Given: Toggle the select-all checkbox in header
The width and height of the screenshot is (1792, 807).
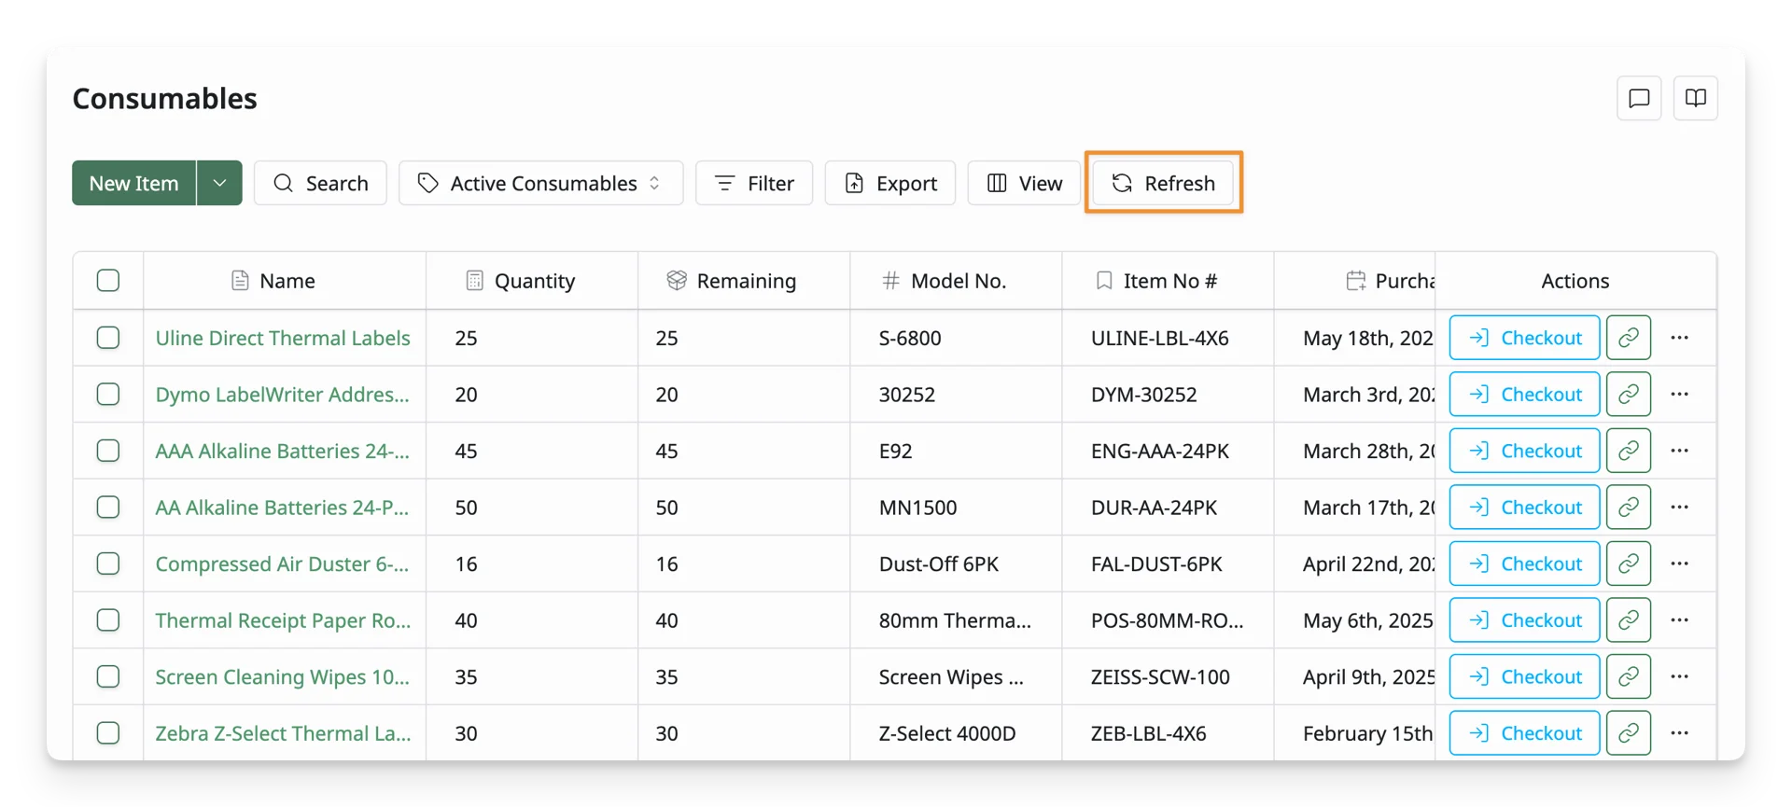Looking at the screenshot, I should 108,281.
